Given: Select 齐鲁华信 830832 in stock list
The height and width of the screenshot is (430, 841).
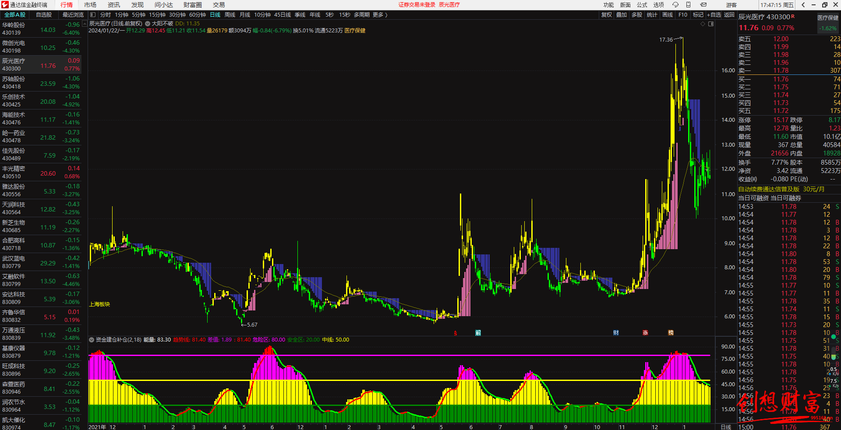Looking at the screenshot, I should click(x=41, y=316).
